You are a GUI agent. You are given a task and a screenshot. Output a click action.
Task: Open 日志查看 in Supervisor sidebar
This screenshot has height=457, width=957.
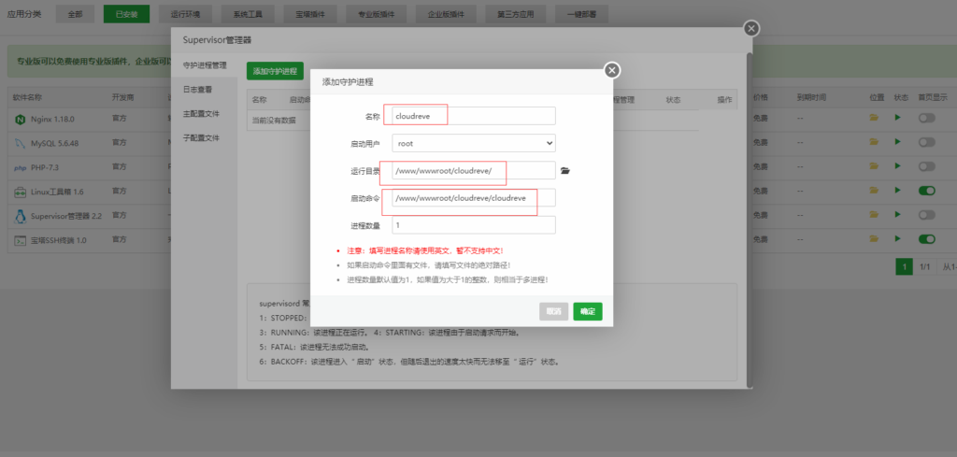[205, 90]
